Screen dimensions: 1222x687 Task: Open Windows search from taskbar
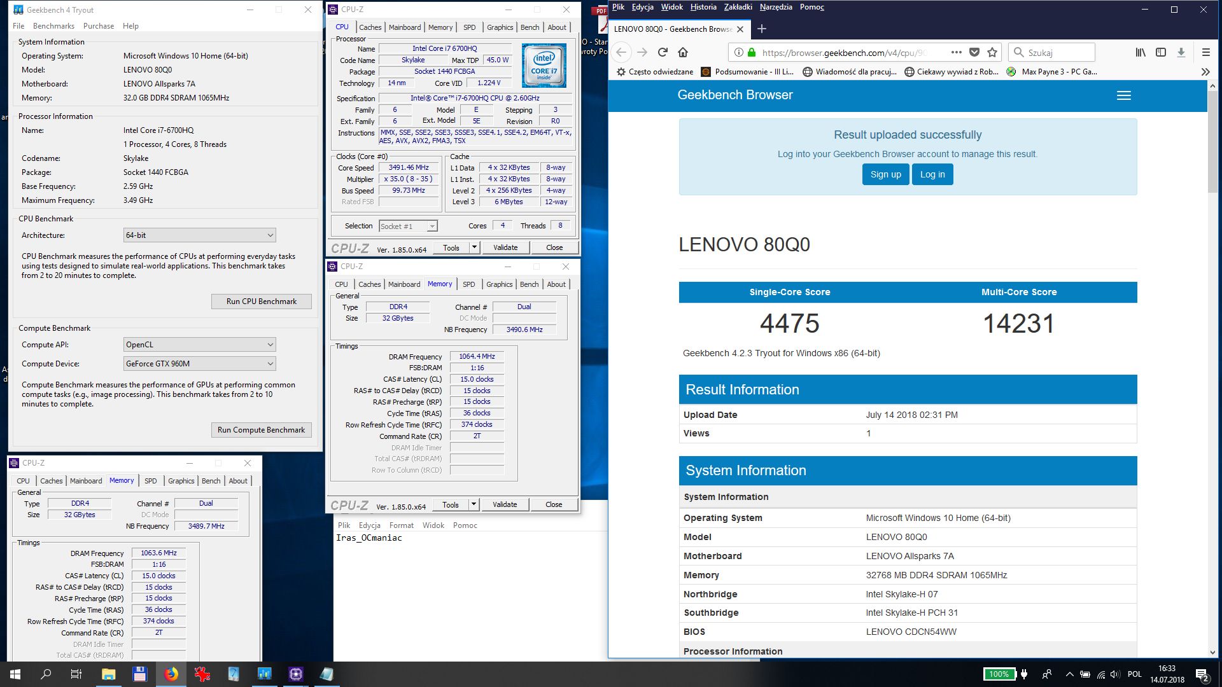[46, 674]
